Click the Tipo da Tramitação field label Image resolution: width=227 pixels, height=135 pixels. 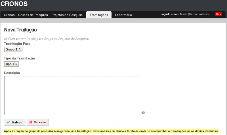tap(19, 58)
